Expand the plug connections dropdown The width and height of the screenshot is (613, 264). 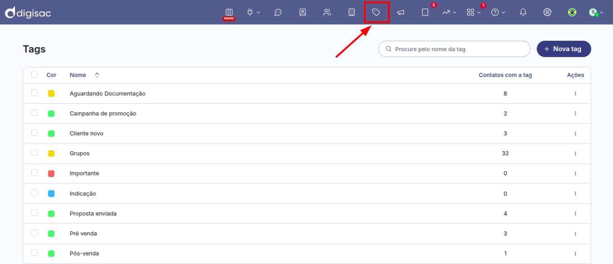tap(253, 13)
